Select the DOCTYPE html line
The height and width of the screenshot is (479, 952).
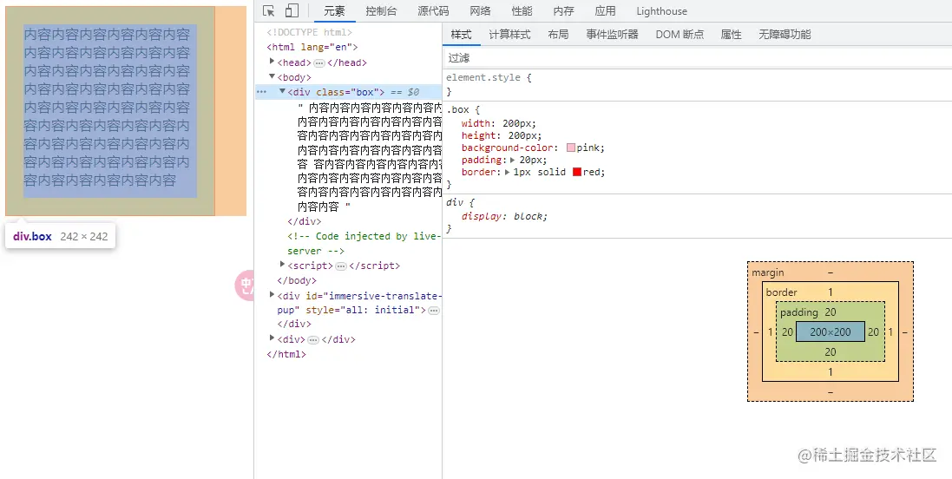[x=310, y=32]
